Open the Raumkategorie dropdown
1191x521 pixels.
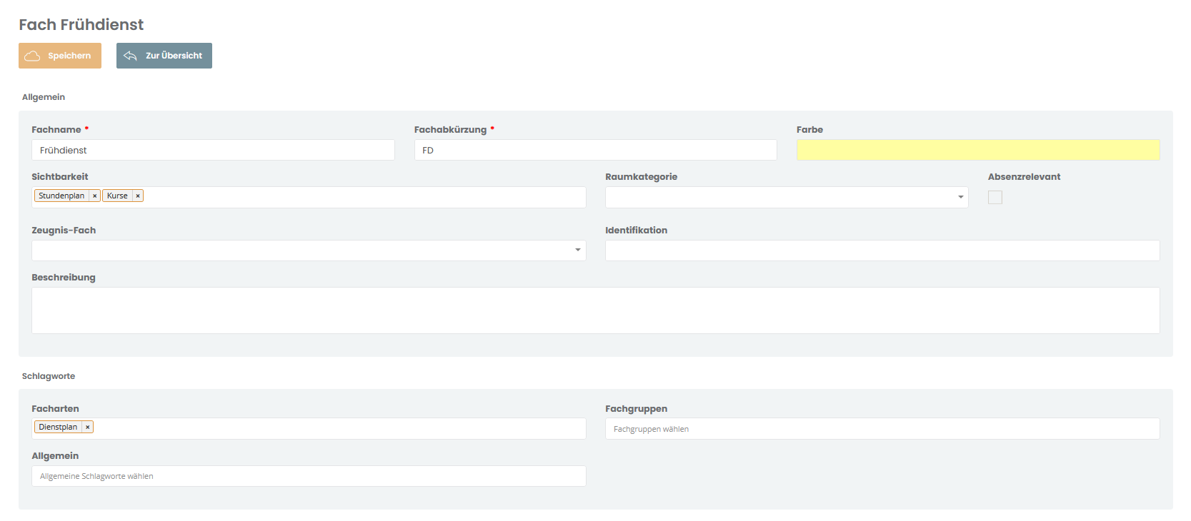[787, 197]
